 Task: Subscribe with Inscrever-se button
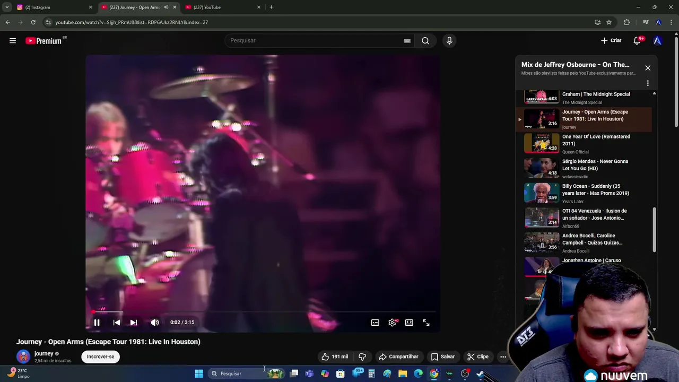click(x=101, y=357)
